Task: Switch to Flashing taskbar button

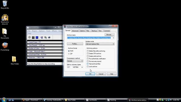Action: (117, 100)
